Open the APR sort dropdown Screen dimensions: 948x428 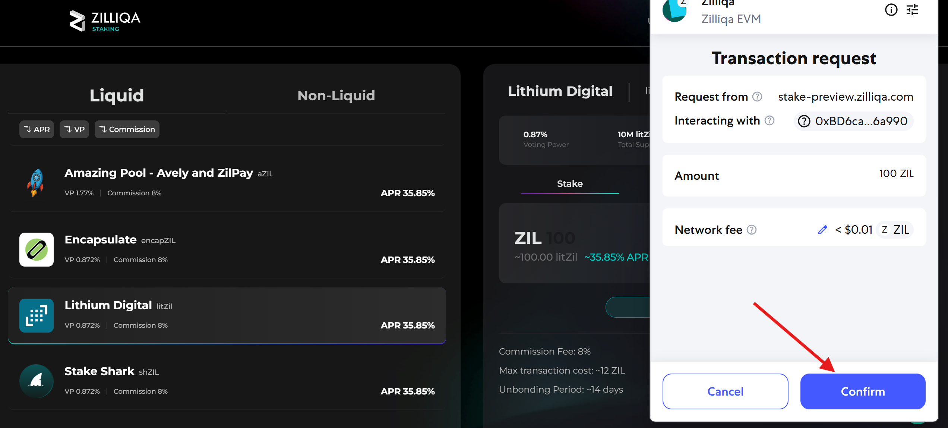[x=37, y=129]
